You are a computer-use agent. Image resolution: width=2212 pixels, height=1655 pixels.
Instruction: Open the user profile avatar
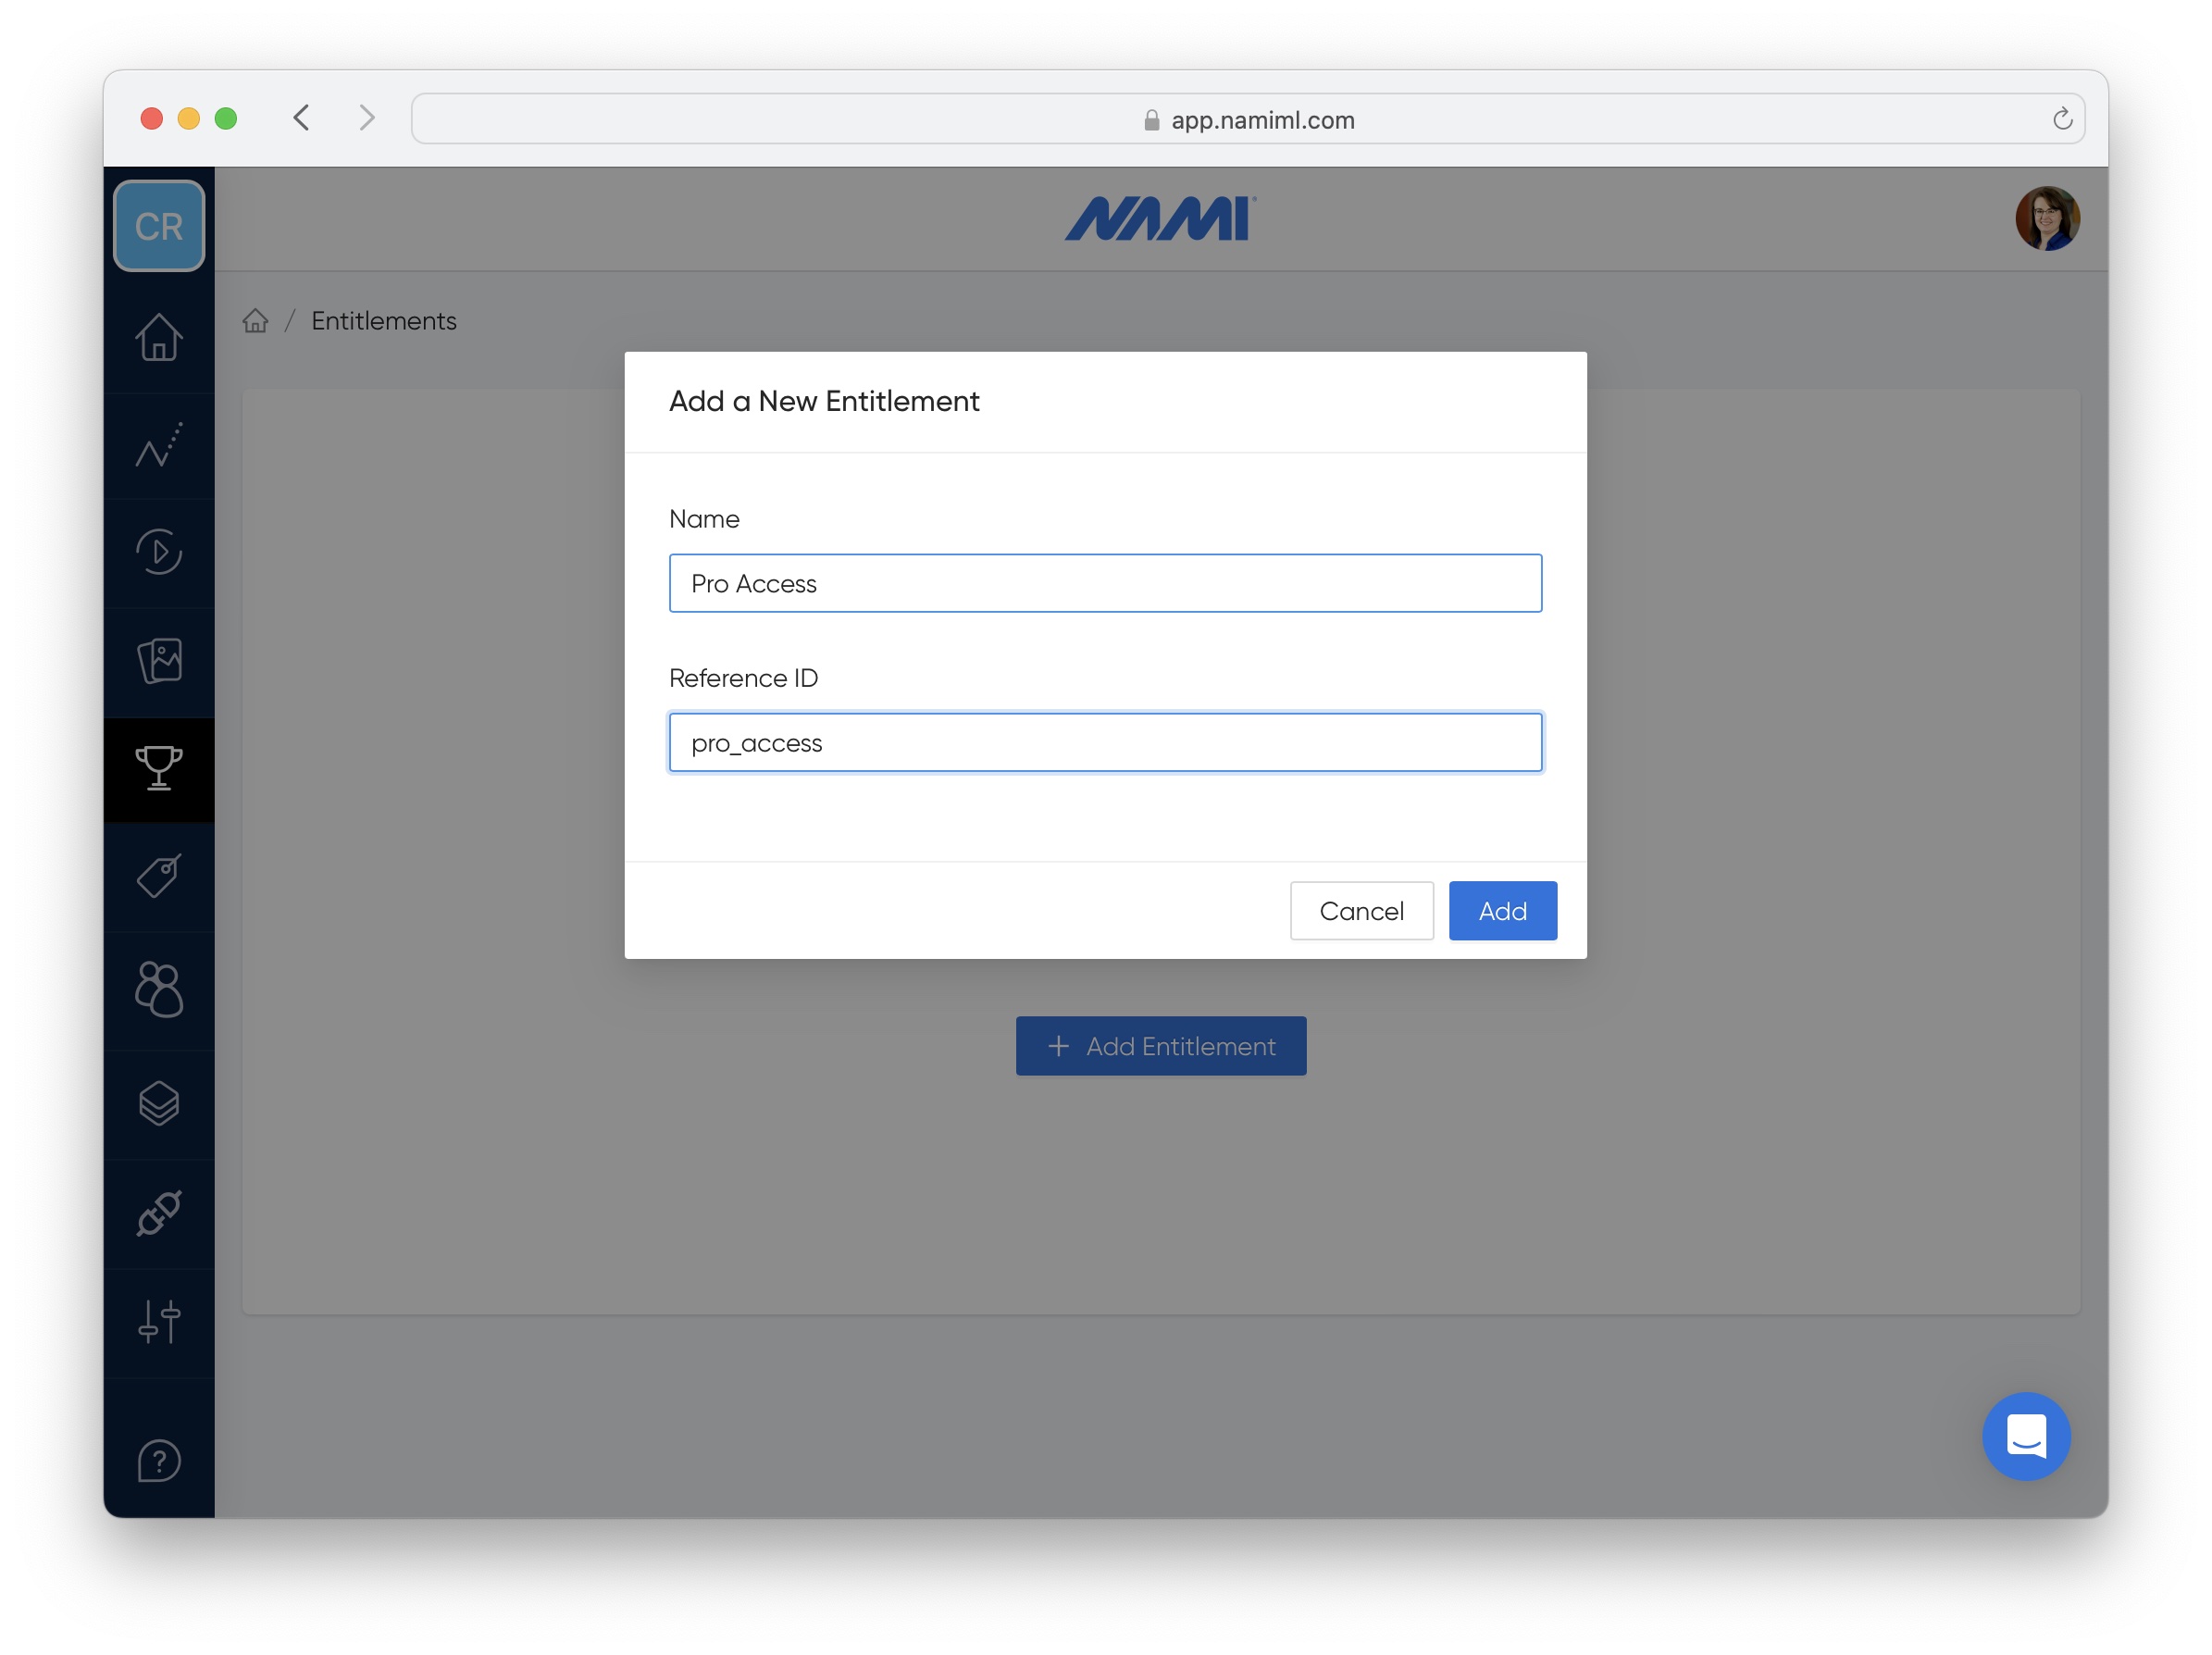tap(2046, 218)
